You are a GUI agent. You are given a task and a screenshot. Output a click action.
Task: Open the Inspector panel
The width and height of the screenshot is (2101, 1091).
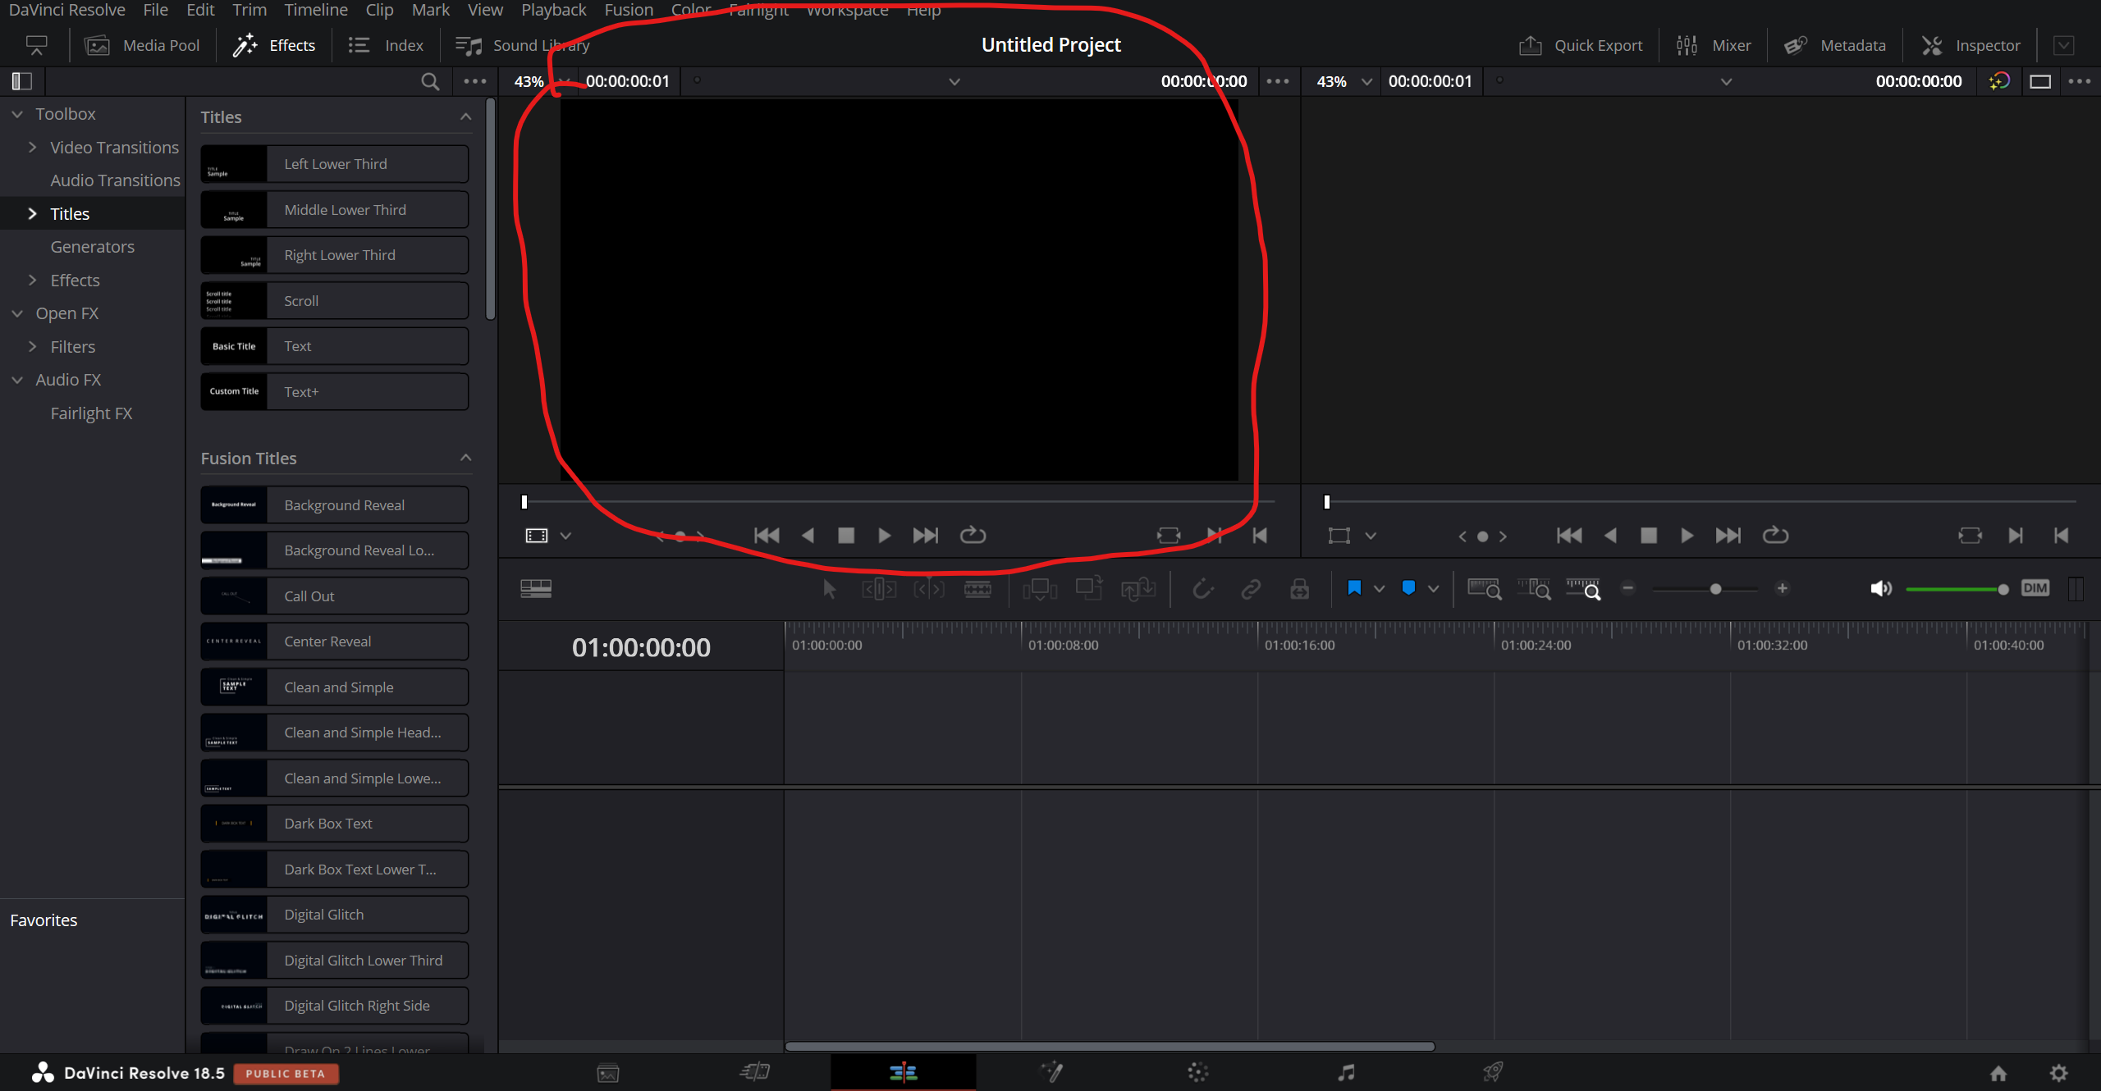click(x=1971, y=45)
